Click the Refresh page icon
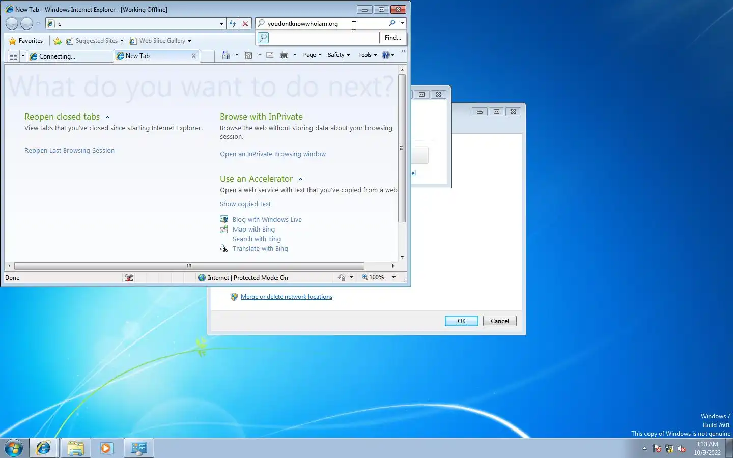 (x=233, y=24)
